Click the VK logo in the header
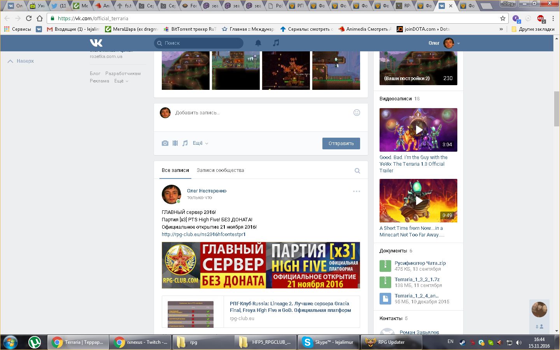Screen dimensions: 560x350 (x=96, y=43)
